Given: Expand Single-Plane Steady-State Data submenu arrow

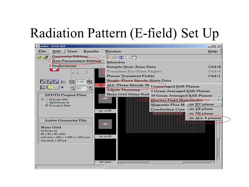Looking at the screenshot, I should point(219,81).
